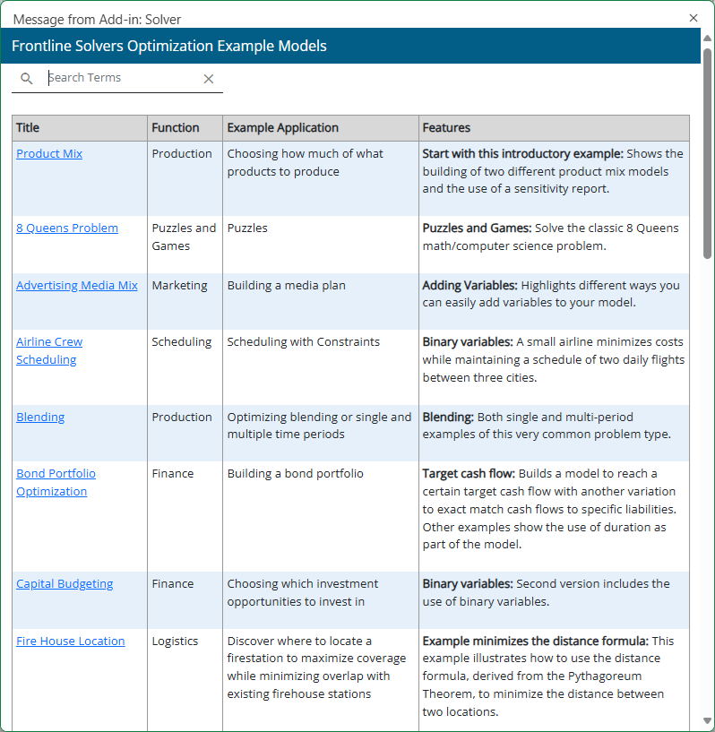Open the Advertising Media Mix example
The height and width of the screenshot is (732, 715).
click(x=77, y=286)
